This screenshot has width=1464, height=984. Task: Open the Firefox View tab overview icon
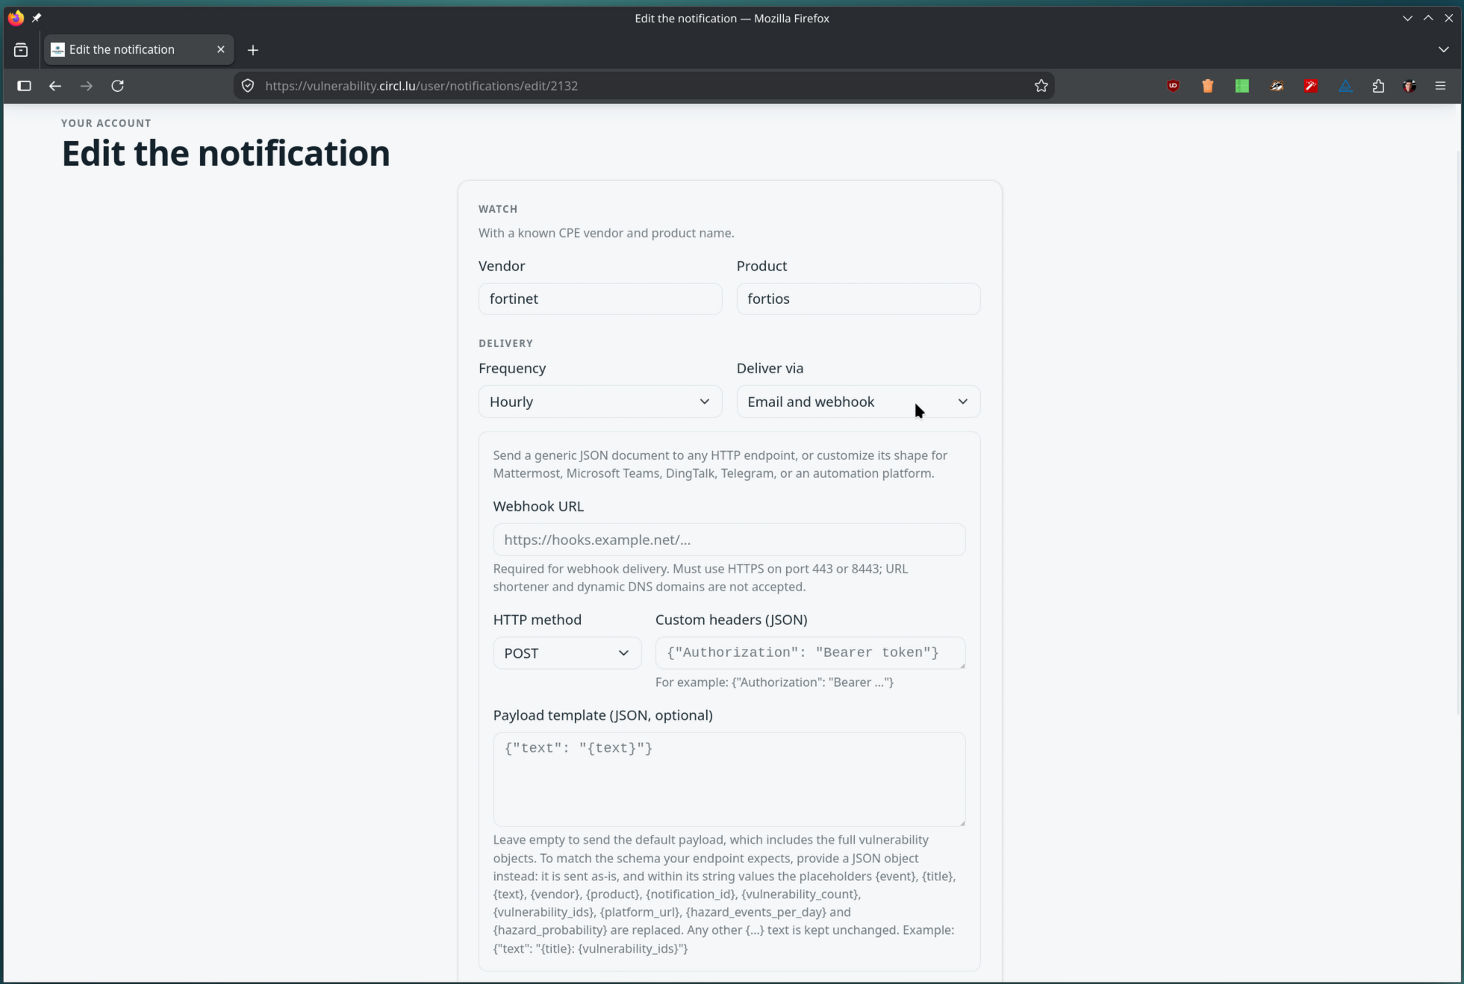point(21,50)
